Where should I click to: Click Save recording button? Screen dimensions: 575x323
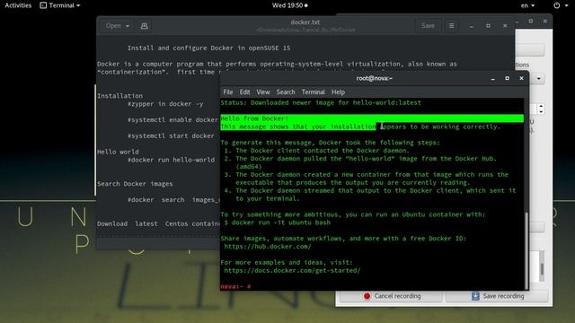pos(497,296)
